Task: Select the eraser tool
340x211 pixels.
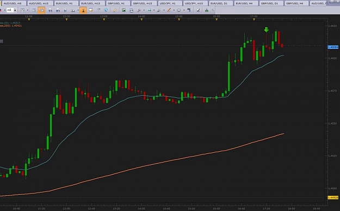Action: click(x=198, y=10)
